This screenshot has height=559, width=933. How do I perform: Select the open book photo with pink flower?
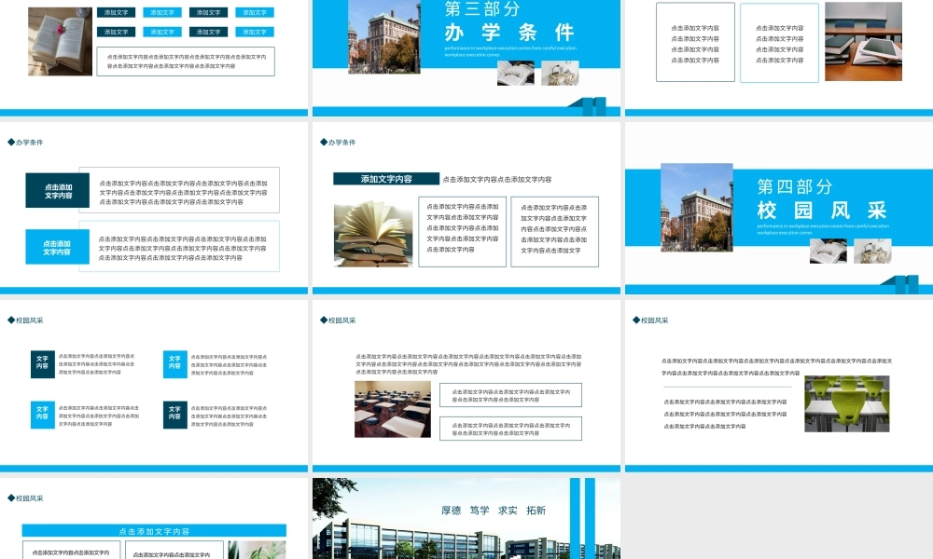tap(60, 41)
